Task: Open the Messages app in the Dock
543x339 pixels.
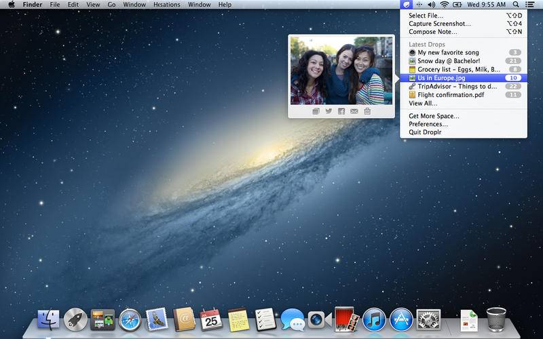Action: point(293,319)
